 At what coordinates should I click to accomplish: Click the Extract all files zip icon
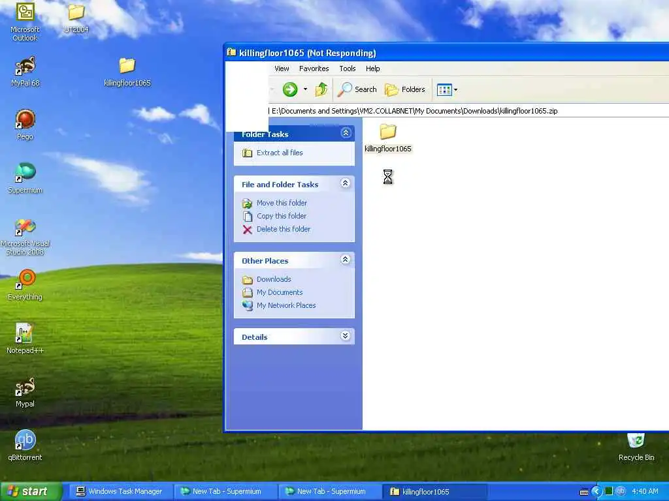point(248,153)
